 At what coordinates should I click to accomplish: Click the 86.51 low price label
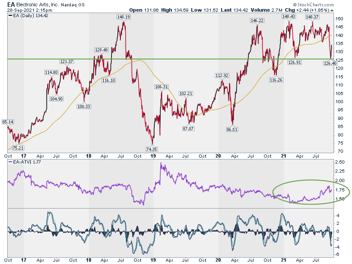coord(232,130)
